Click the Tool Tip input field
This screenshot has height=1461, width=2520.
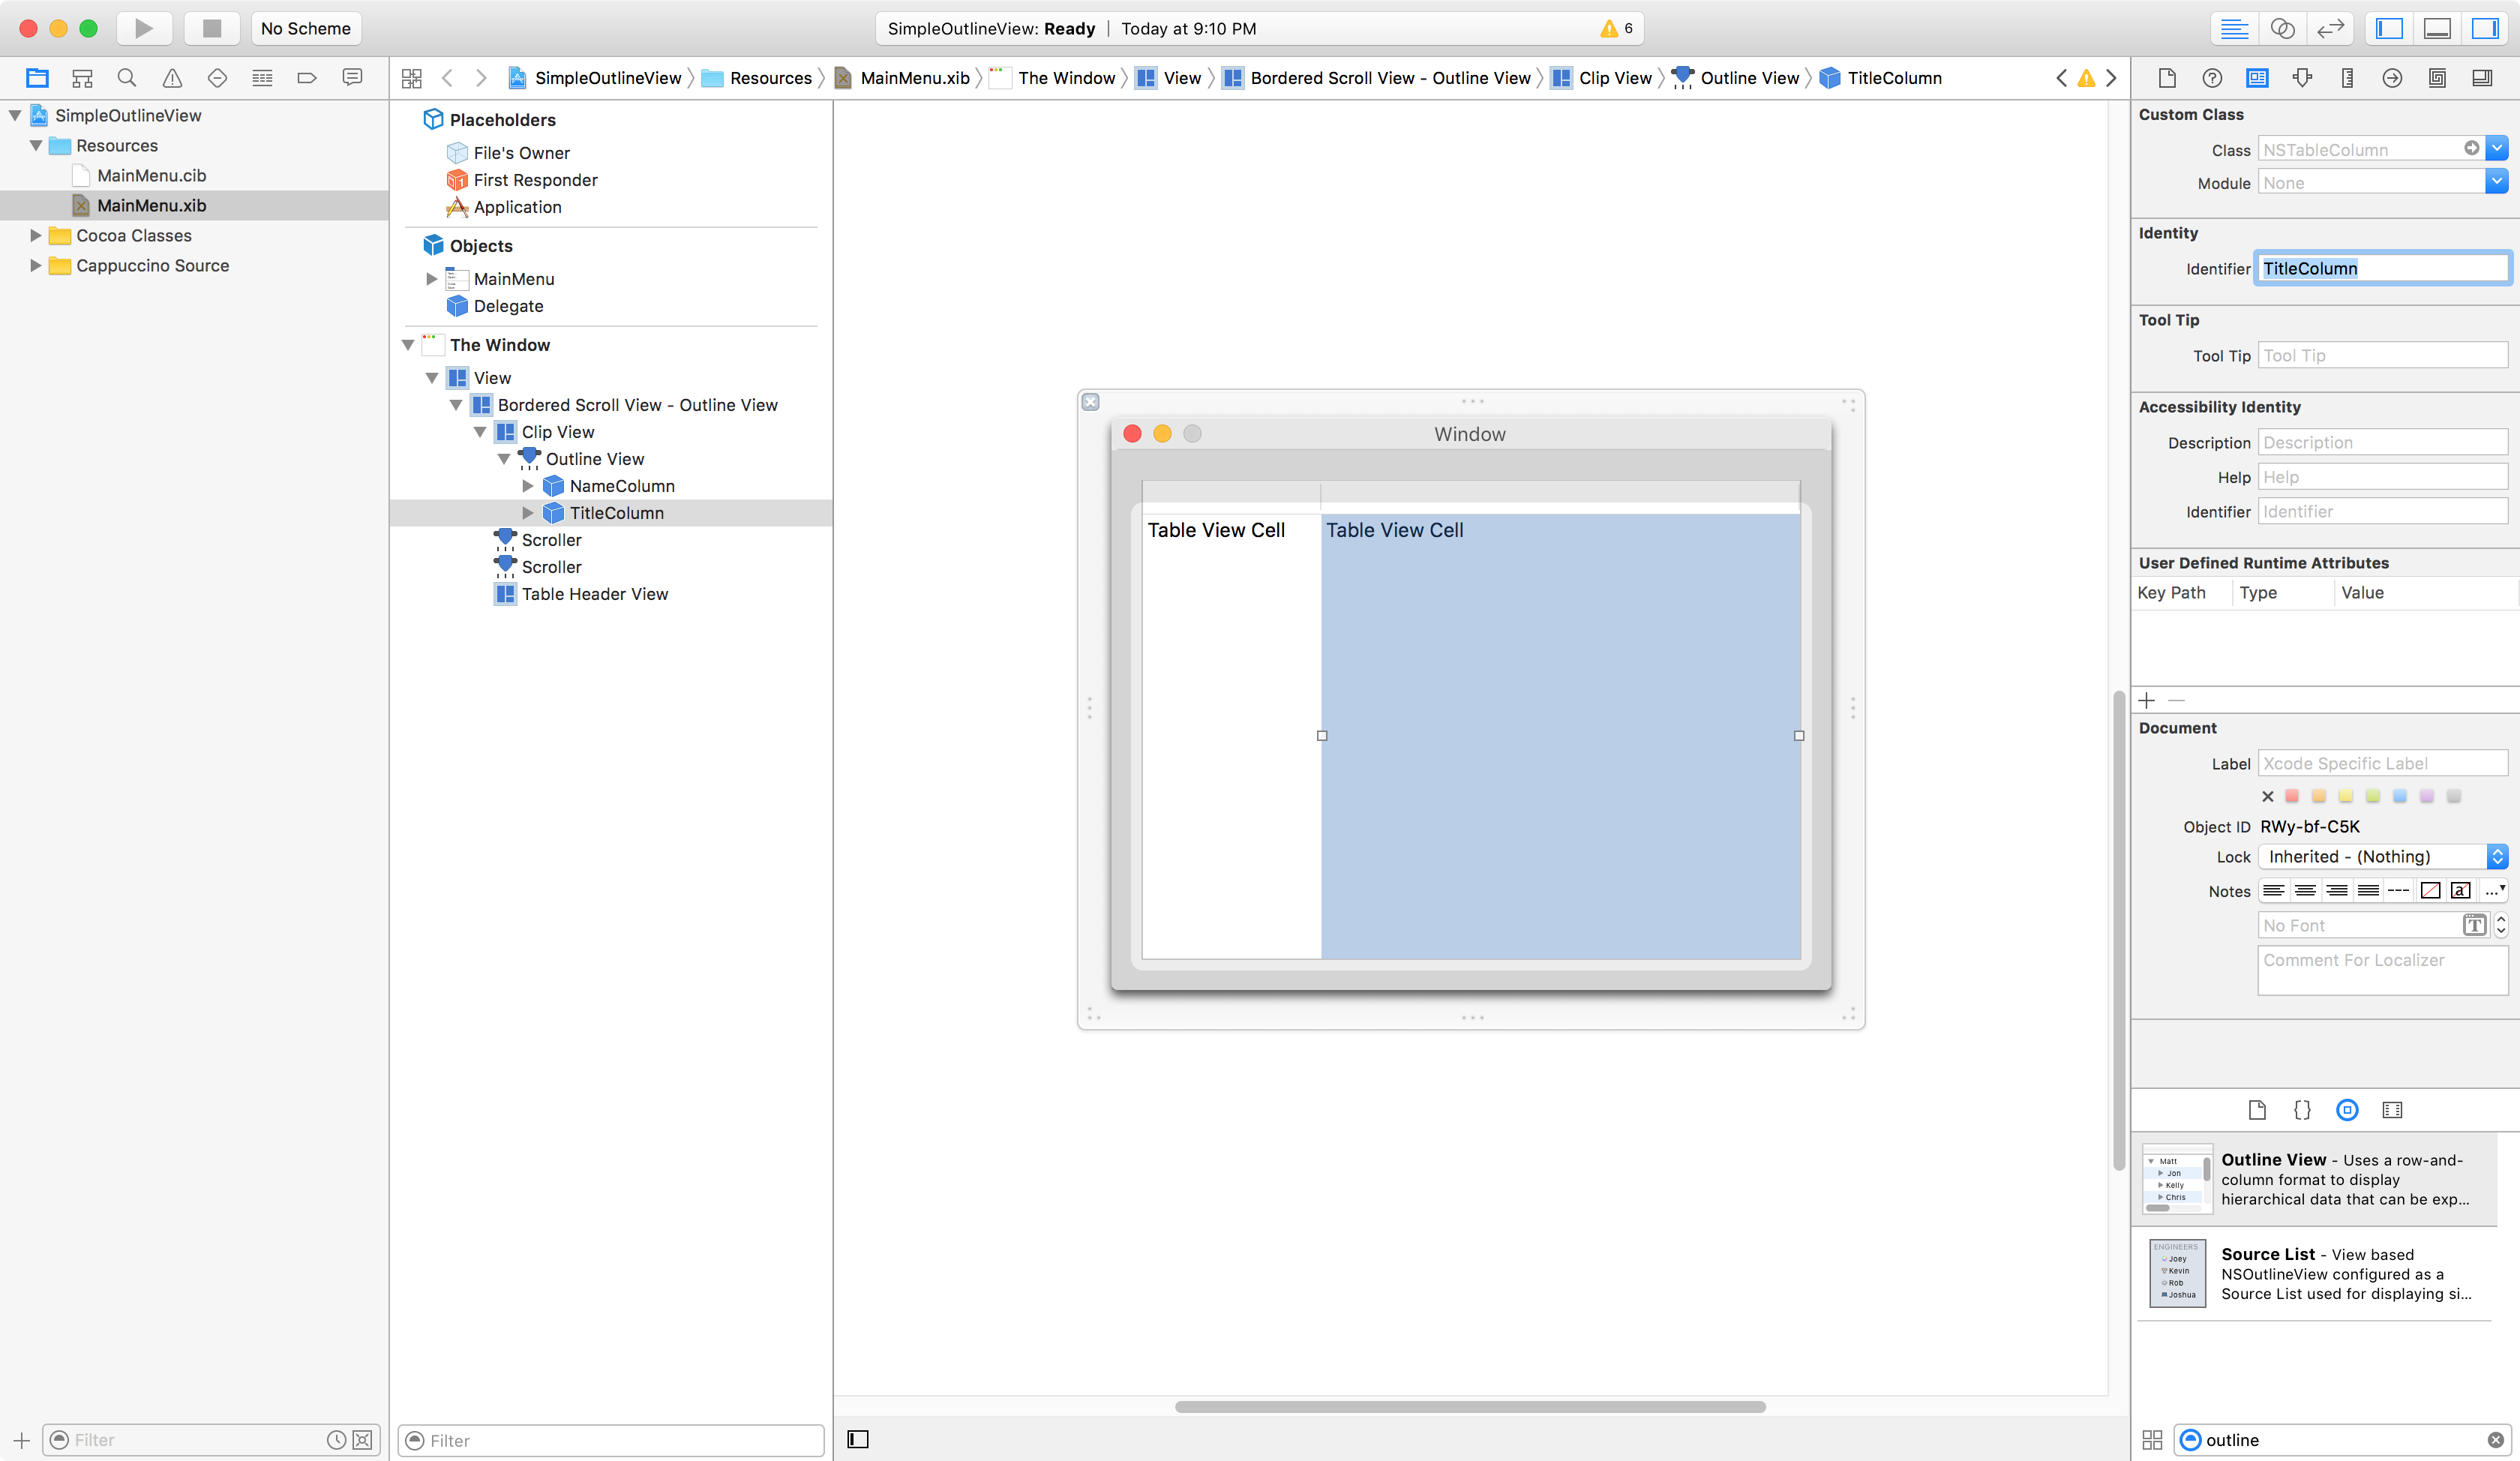tap(2382, 355)
